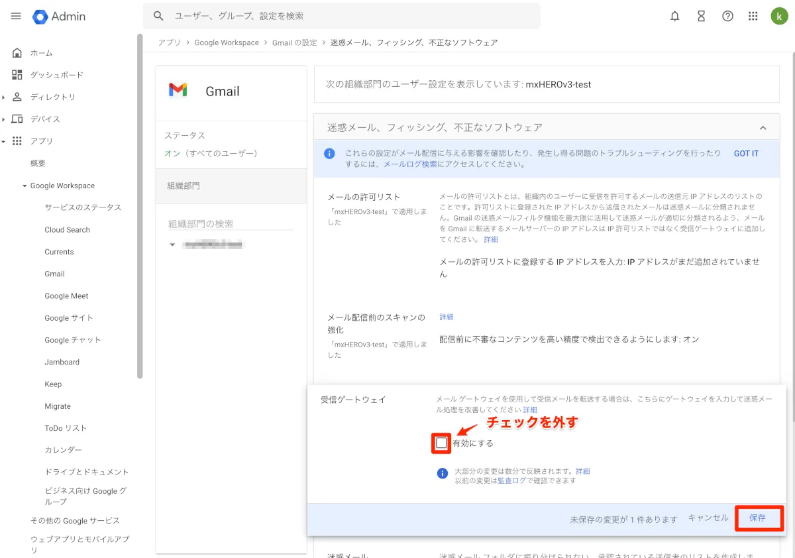Viewport: 795px width, 558px height.
Task: Uncheck the 有効にする checkbox
Action: click(x=442, y=443)
